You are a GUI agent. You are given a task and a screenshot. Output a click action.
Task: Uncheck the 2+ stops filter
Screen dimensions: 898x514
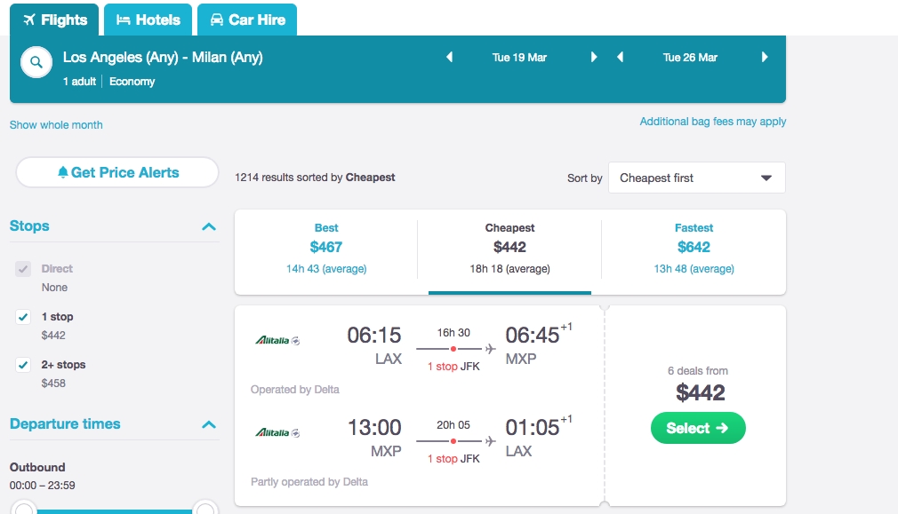(x=23, y=365)
